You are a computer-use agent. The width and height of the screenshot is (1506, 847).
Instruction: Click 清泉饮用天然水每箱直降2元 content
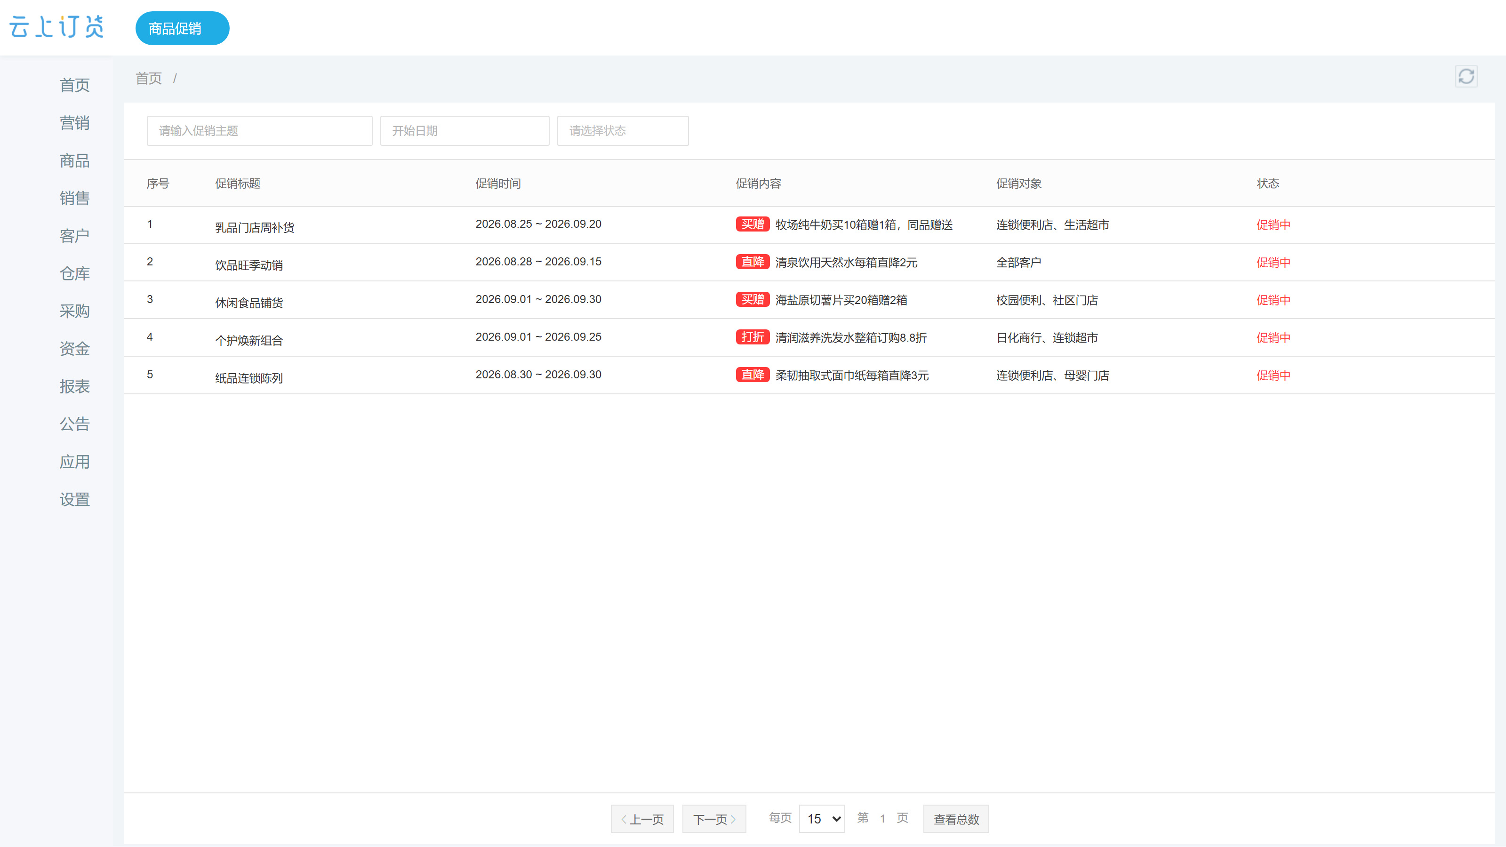[847, 263]
